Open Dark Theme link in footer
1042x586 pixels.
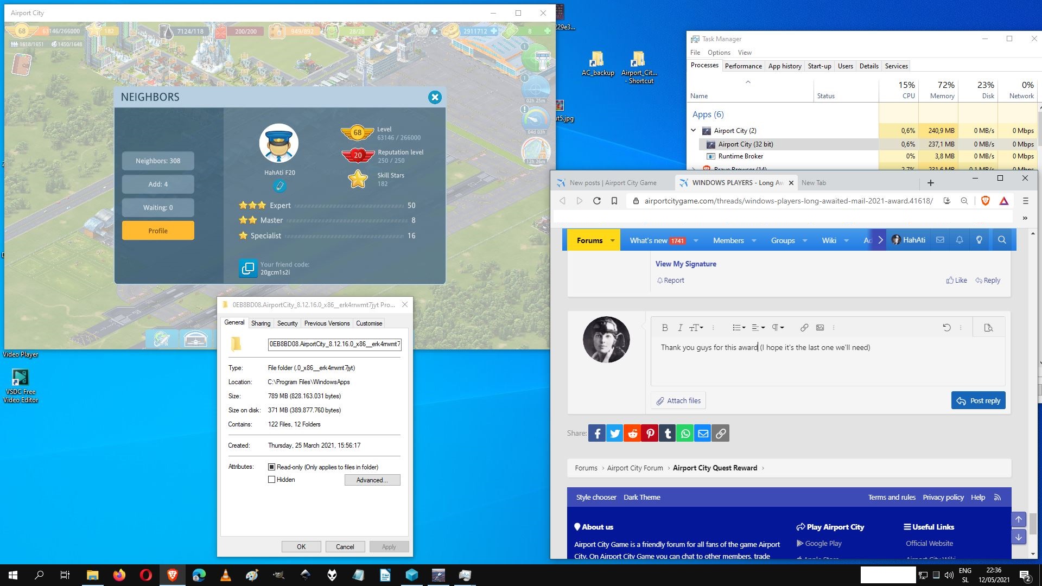click(x=641, y=497)
